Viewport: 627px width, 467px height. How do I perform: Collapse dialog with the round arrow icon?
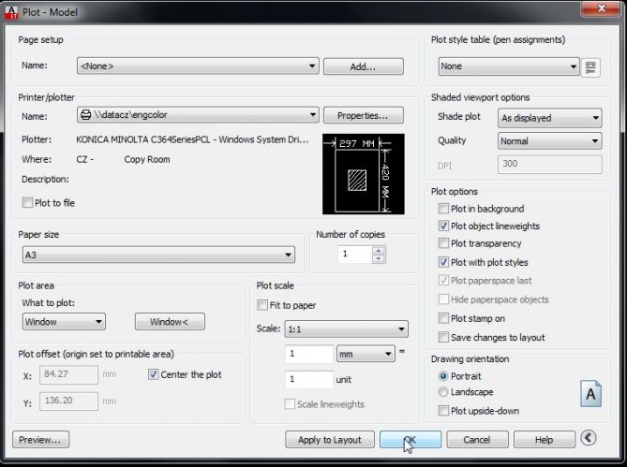pyautogui.click(x=589, y=438)
